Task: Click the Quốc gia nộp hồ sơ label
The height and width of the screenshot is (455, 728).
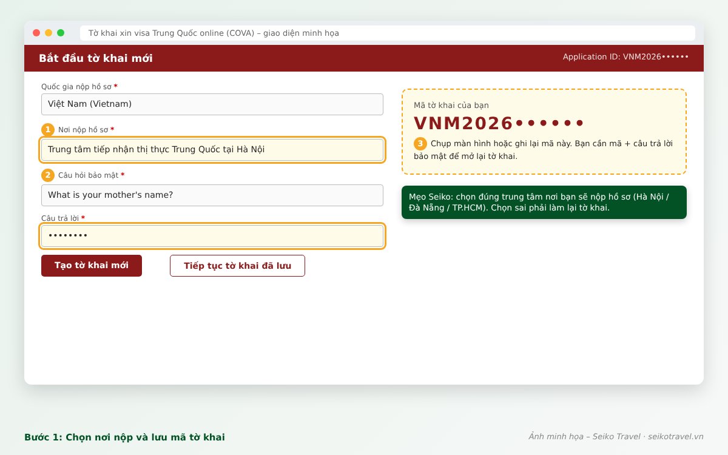Action: [x=79, y=87]
